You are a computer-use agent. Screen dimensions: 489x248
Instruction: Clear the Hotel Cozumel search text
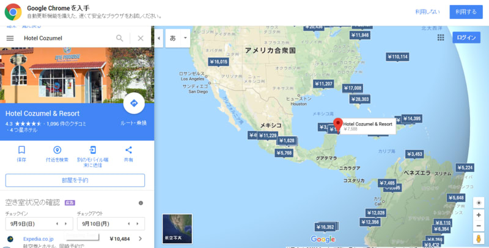tap(141, 38)
